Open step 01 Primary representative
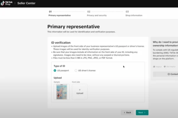This screenshot has height=118, width=178. pyautogui.click(x=60, y=14)
